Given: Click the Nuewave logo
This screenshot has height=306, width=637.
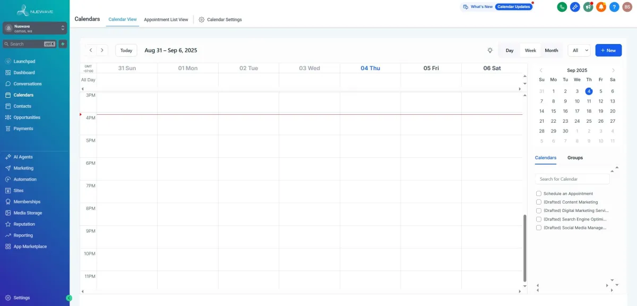Looking at the screenshot, I should [35, 10].
